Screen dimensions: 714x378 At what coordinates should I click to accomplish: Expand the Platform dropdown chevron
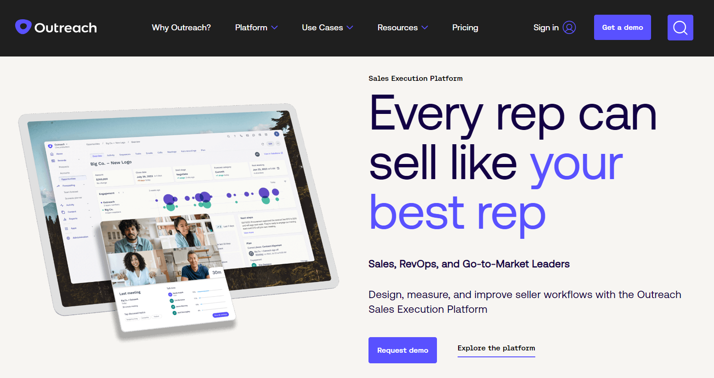coord(274,28)
